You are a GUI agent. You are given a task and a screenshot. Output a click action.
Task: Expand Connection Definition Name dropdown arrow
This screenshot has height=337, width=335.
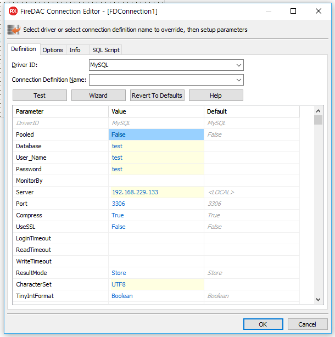click(x=238, y=80)
